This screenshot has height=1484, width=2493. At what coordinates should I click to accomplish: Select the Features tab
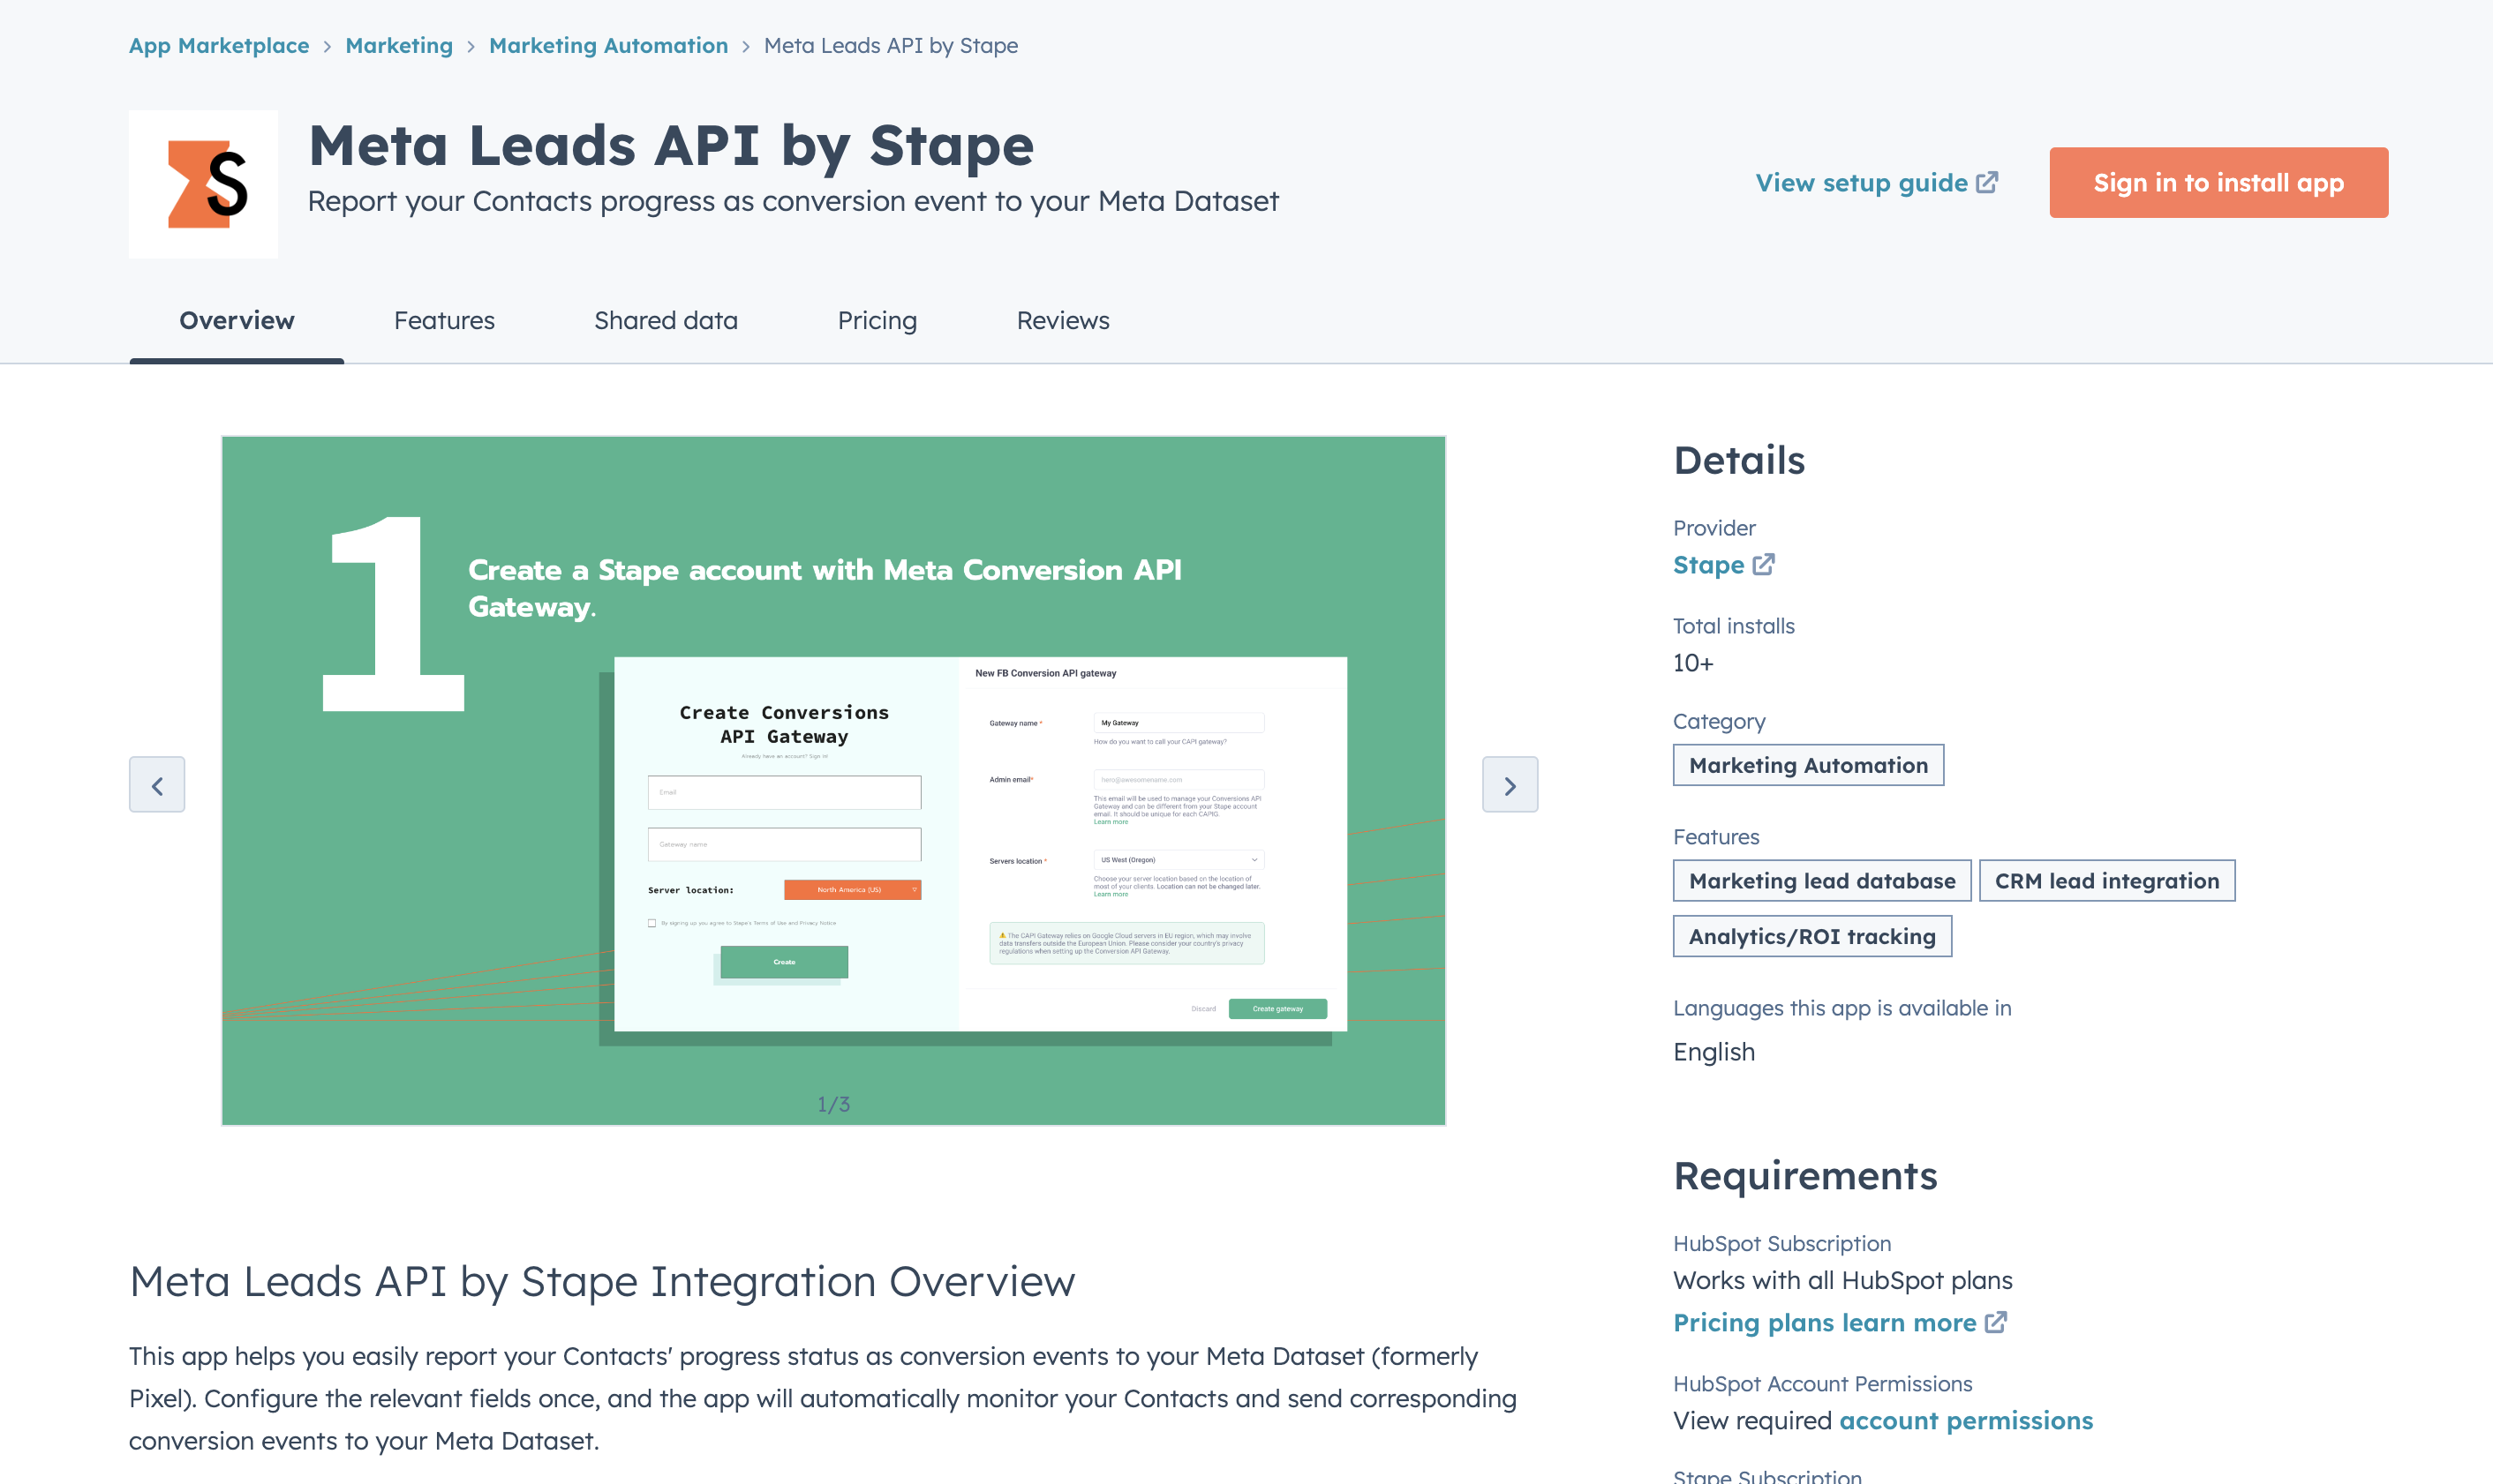[443, 319]
